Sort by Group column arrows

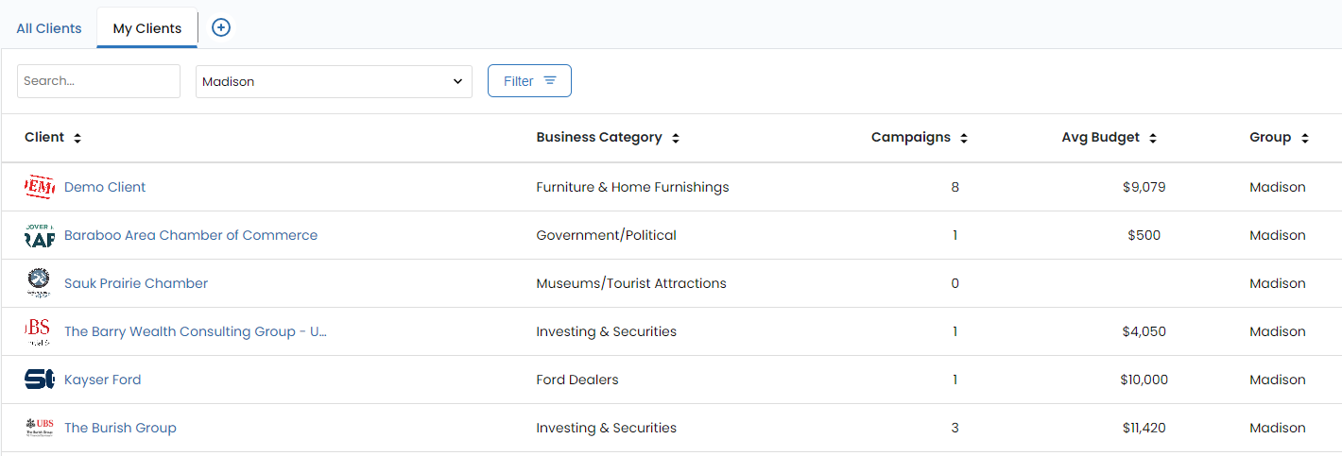(x=1305, y=138)
